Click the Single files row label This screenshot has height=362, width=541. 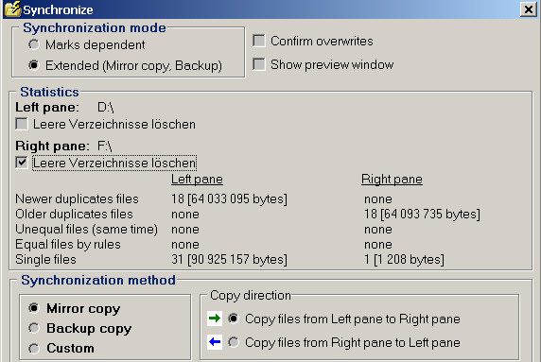tap(45, 259)
